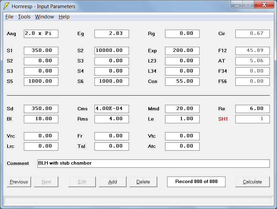
Task: Click the Calculate button
Action: (x=252, y=182)
